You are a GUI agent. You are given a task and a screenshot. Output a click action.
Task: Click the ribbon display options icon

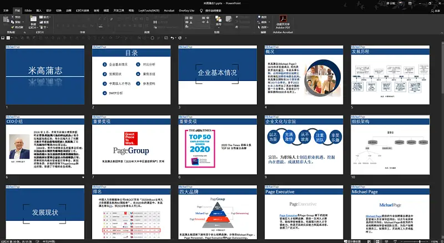pos(410,3)
